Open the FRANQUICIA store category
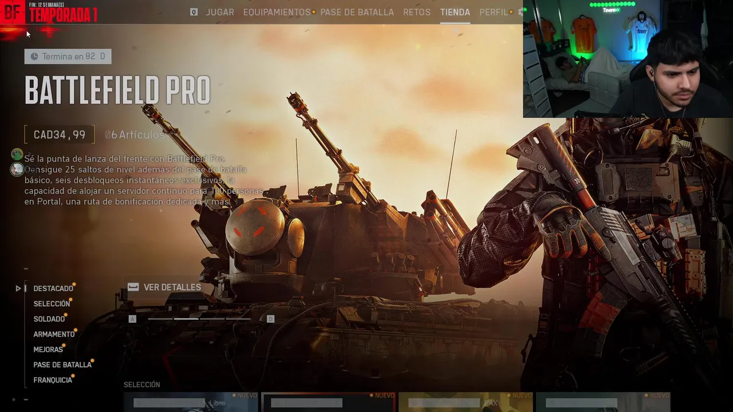The image size is (733, 412). [x=53, y=380]
